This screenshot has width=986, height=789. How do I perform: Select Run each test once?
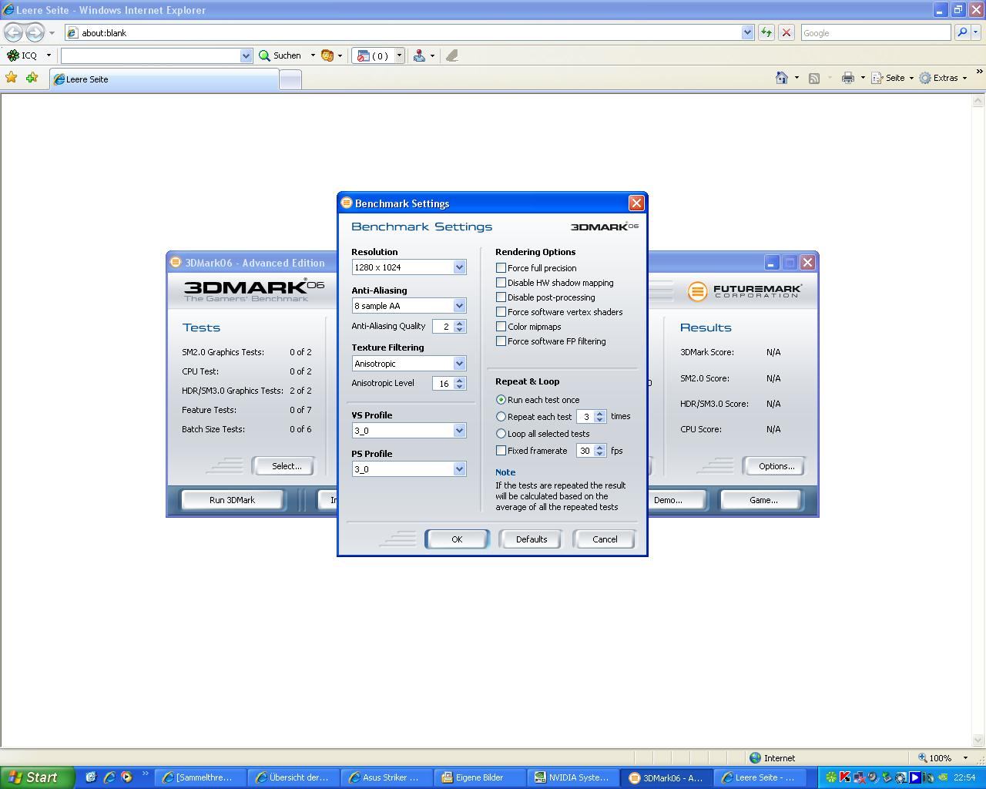click(x=501, y=399)
